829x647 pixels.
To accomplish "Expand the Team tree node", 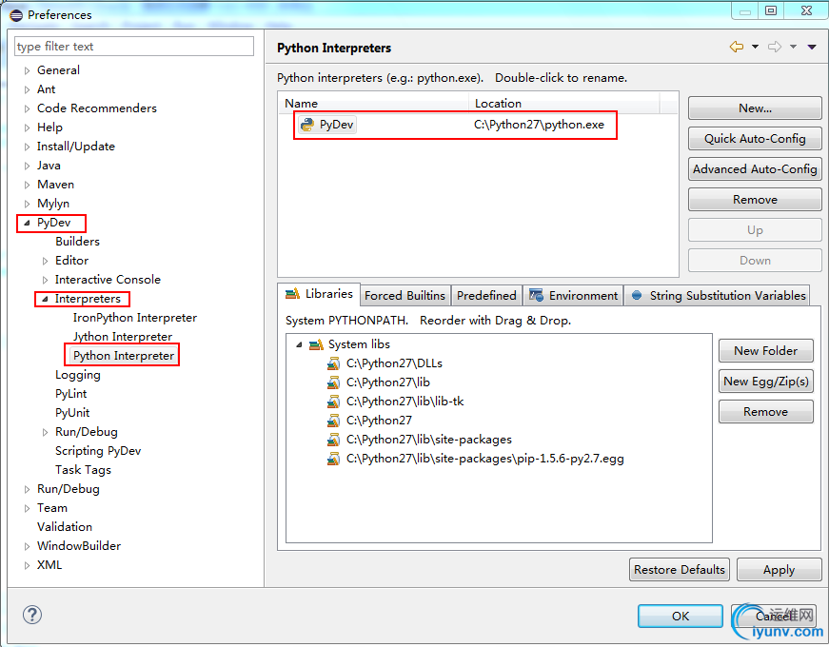I will pos(27,508).
